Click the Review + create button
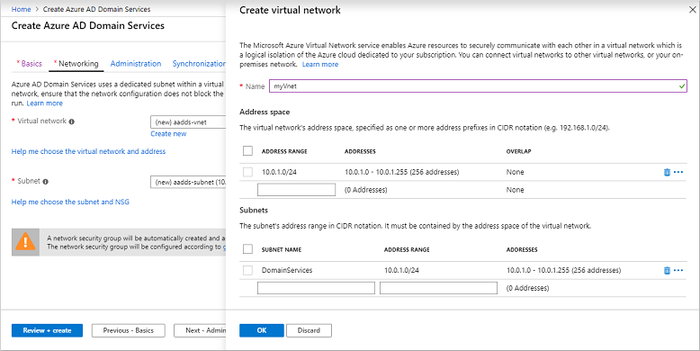 (47, 330)
